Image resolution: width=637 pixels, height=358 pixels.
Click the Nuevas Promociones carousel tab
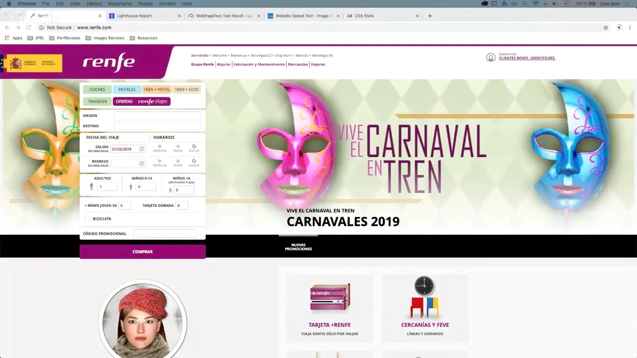click(x=298, y=247)
